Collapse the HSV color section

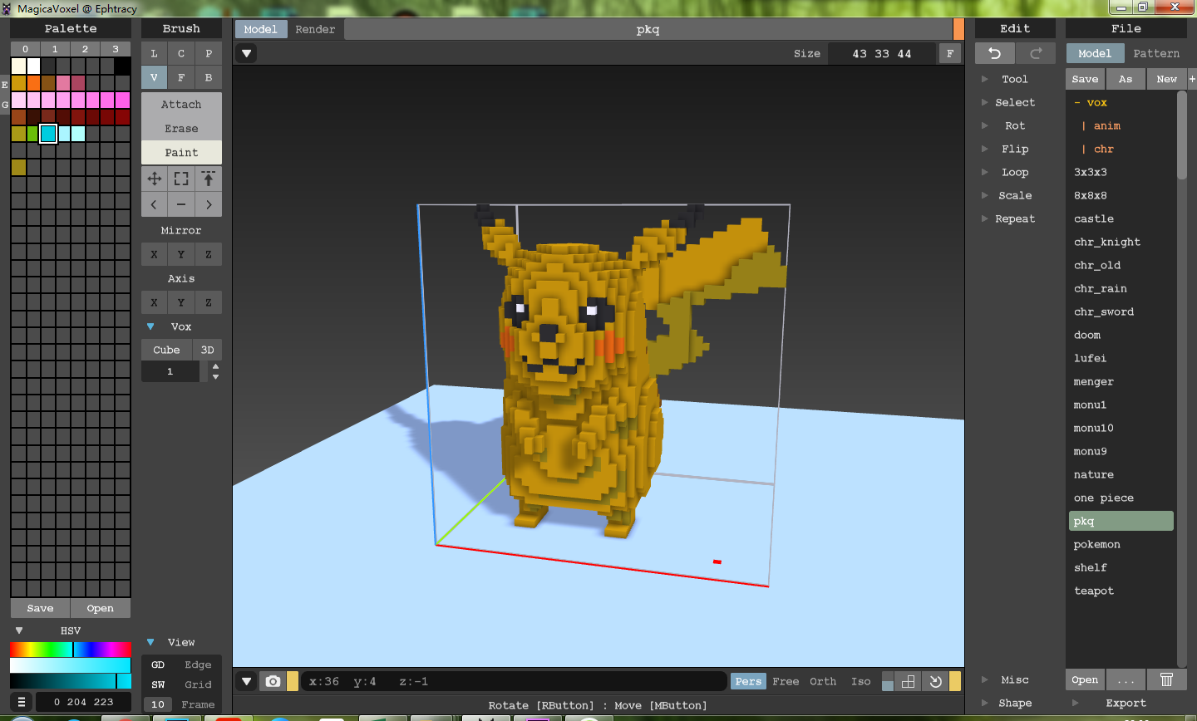click(x=19, y=630)
